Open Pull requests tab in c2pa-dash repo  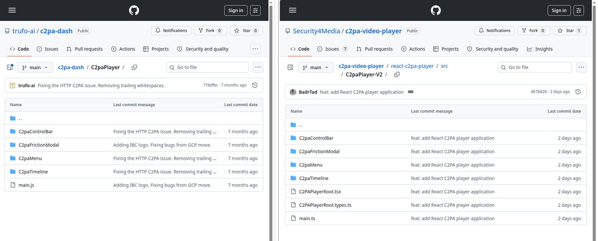click(85, 49)
